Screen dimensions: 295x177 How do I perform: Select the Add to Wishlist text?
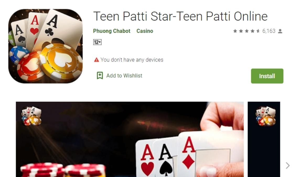coord(124,76)
